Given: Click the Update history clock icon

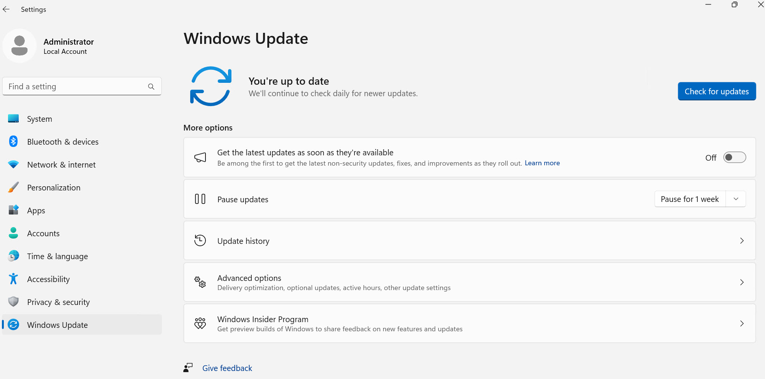Looking at the screenshot, I should pos(200,240).
